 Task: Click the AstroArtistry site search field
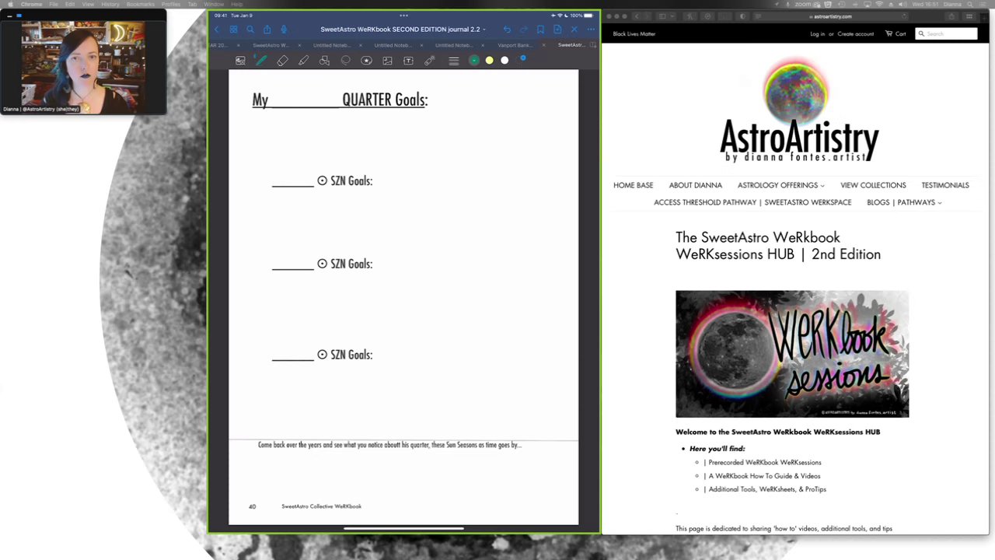pos(946,33)
